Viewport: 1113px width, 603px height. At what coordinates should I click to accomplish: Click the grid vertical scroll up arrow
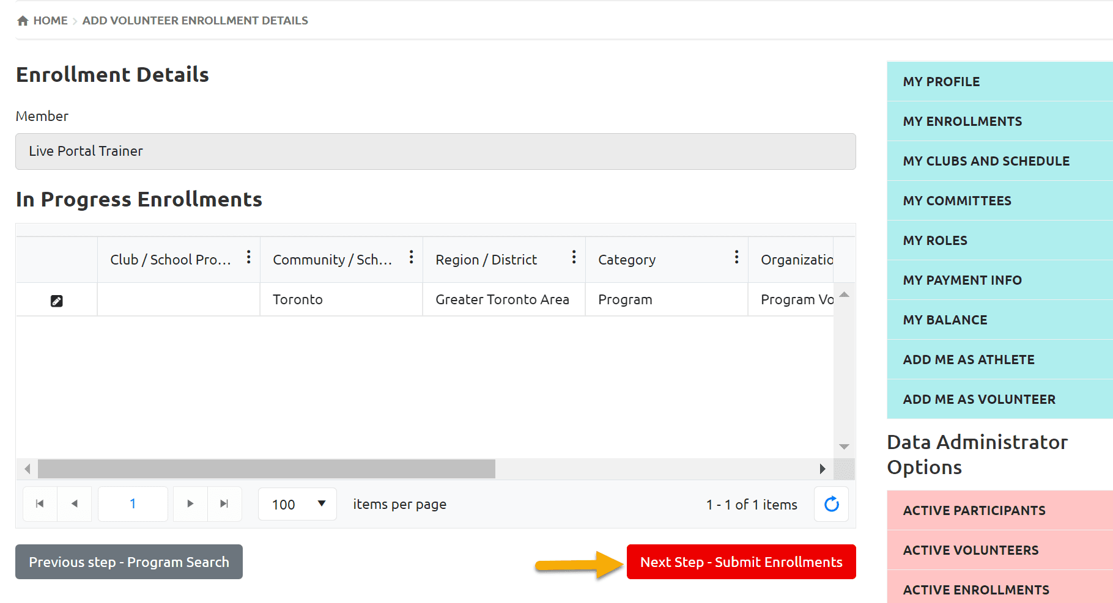click(x=844, y=295)
